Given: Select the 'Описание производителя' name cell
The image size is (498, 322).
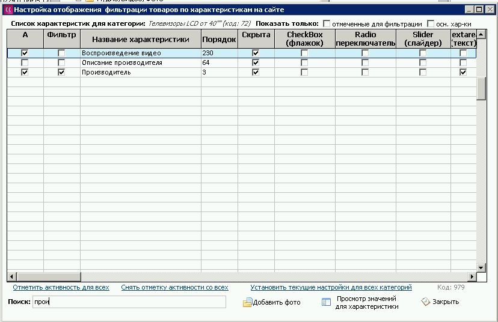Looking at the screenshot, I should [141, 63].
